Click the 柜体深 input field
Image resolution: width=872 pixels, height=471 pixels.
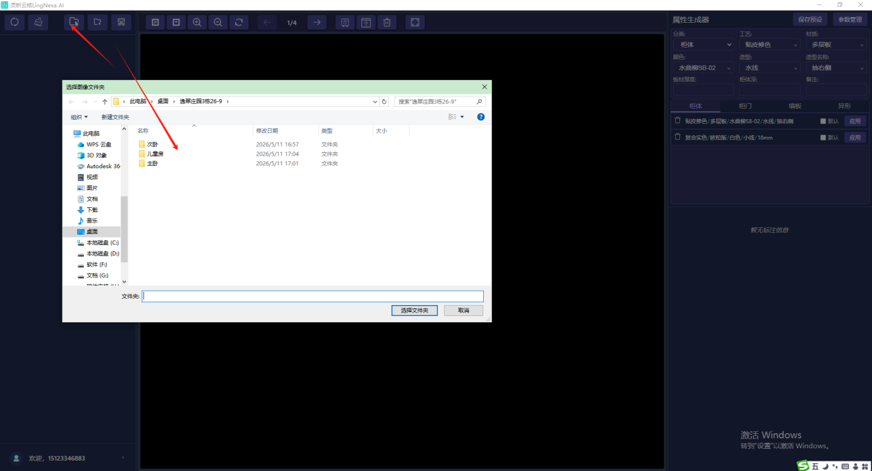(x=769, y=90)
